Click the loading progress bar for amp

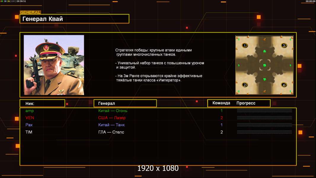(x=264, y=110)
